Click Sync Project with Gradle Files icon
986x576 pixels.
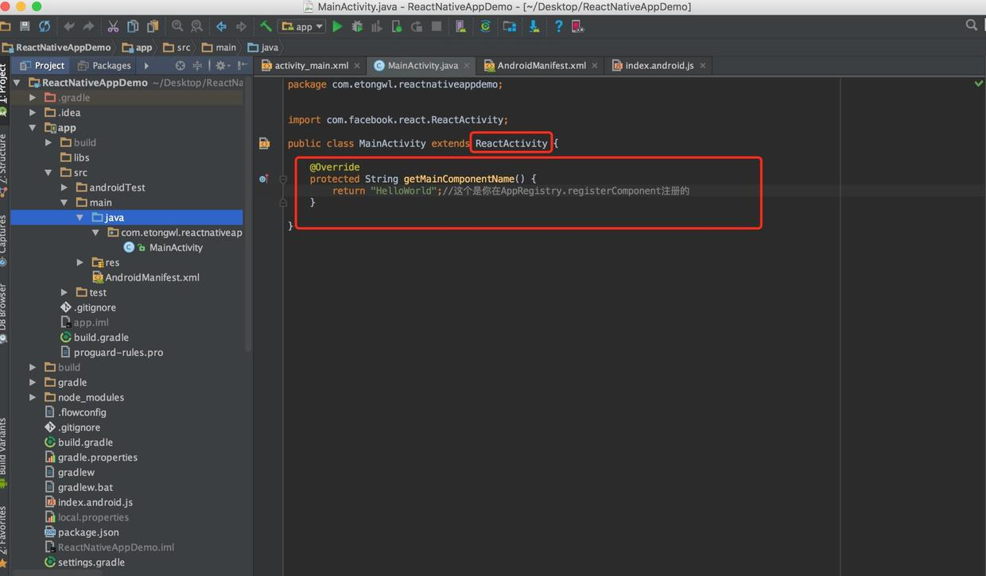coord(485,26)
